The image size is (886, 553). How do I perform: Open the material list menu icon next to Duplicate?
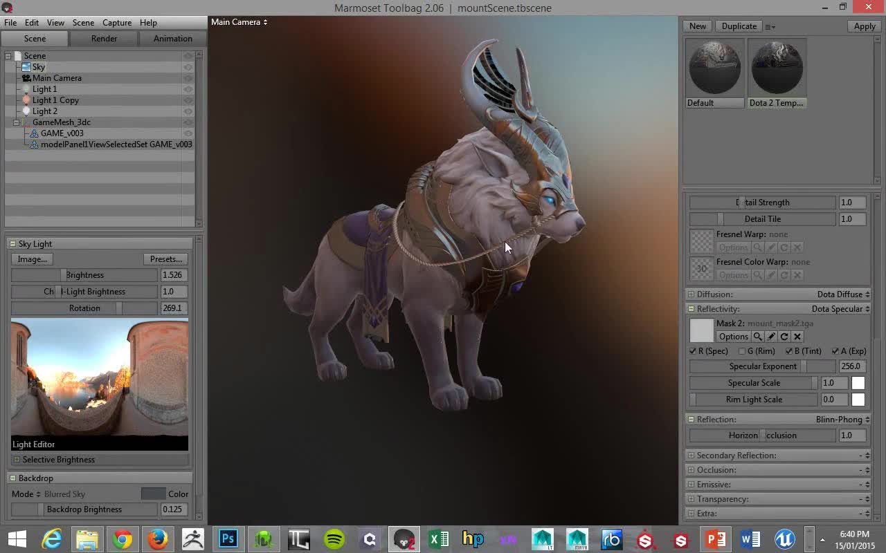click(x=770, y=26)
